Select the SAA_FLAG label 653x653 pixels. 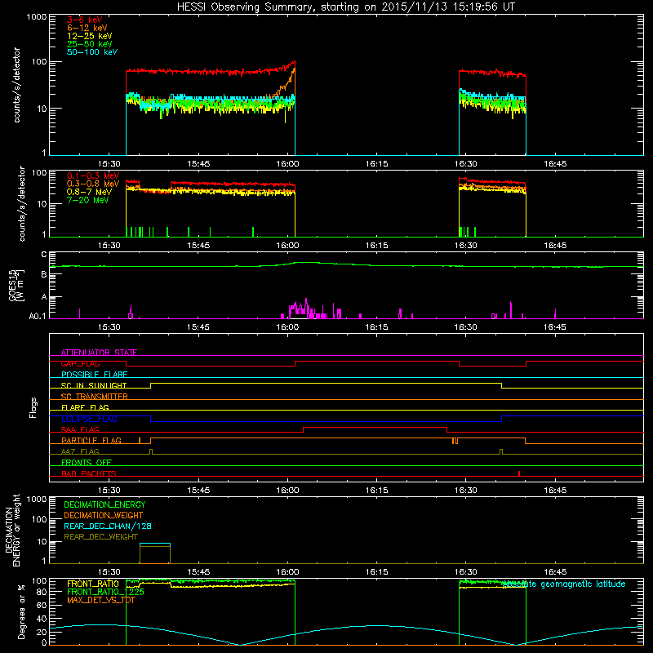[80, 429]
